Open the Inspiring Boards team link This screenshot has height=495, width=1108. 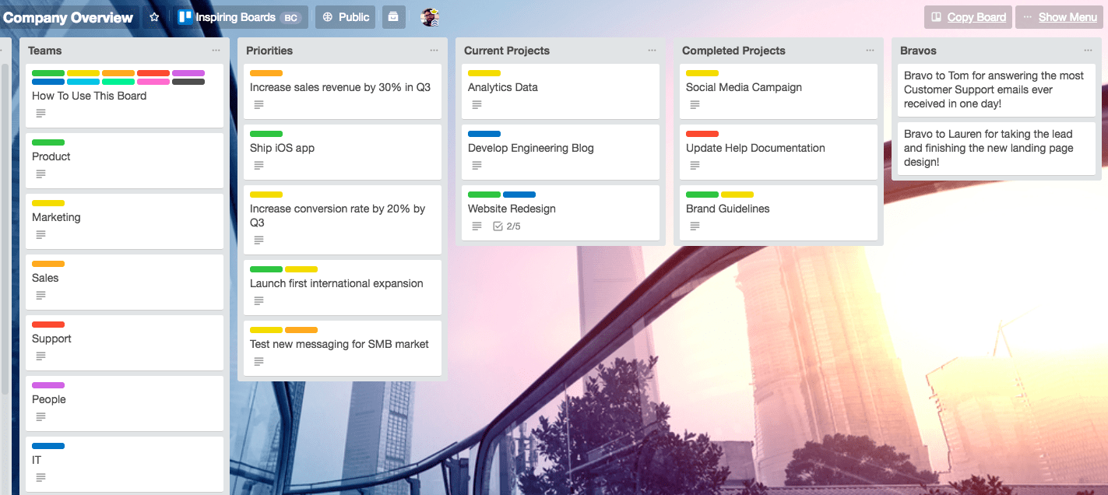(235, 17)
